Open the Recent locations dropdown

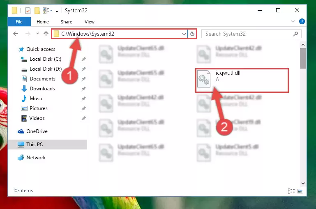37,34
